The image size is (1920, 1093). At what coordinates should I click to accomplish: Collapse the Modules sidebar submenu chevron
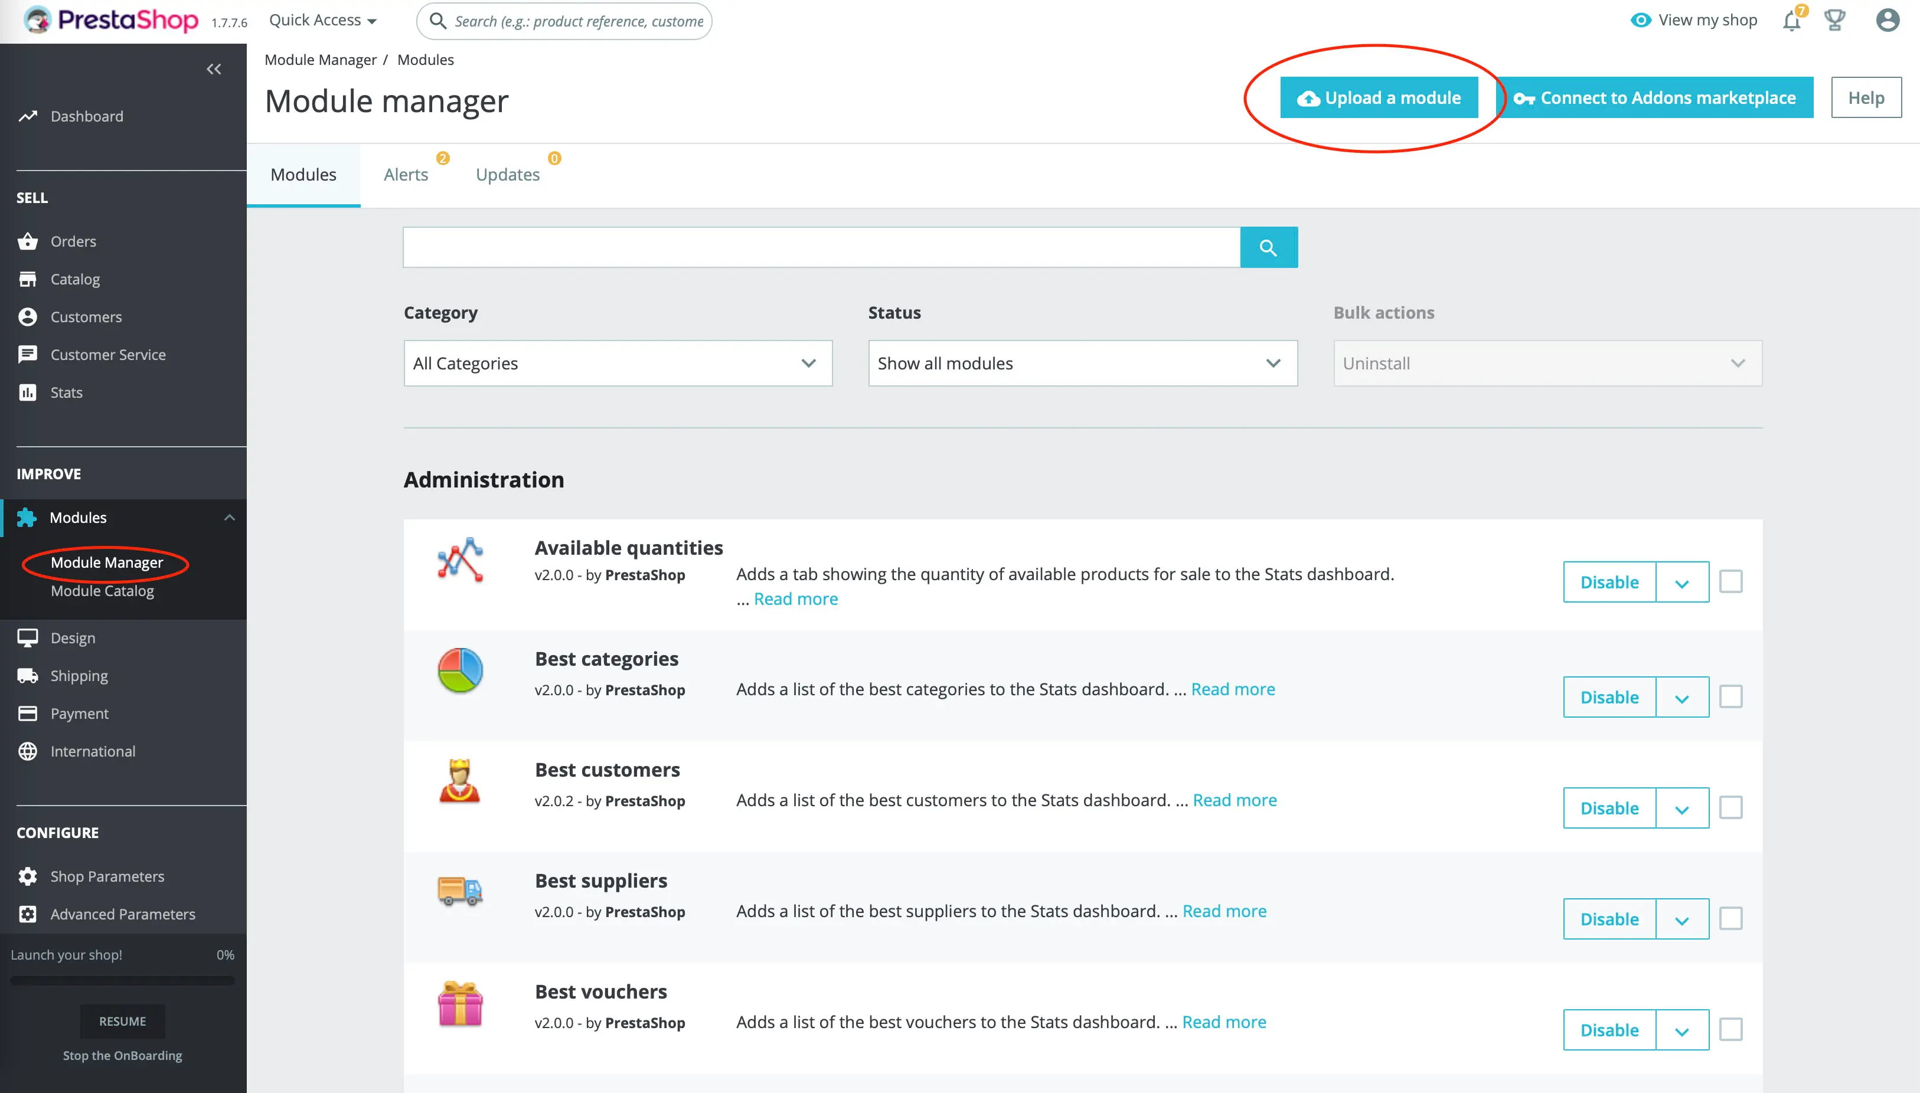[230, 517]
